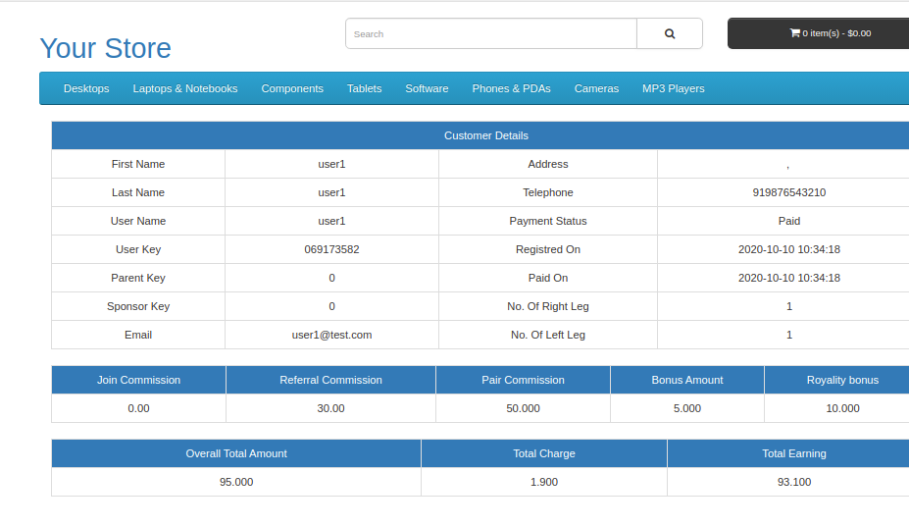Go to Phones & PDAs category
909x526 pixels.
coord(511,88)
